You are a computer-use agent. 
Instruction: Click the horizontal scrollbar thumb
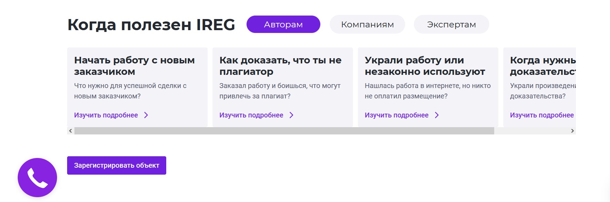284,131
